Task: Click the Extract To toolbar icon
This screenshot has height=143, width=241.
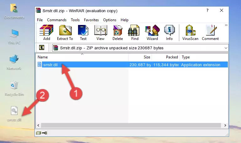Action: pos(65,32)
